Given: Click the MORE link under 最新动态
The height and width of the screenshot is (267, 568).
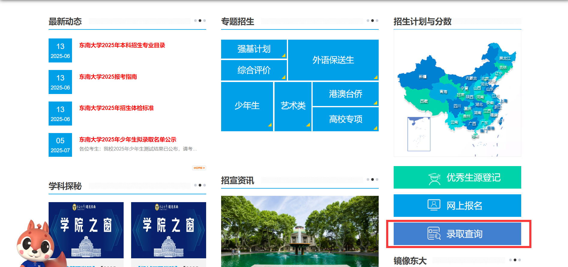Looking at the screenshot, I should click(199, 168).
